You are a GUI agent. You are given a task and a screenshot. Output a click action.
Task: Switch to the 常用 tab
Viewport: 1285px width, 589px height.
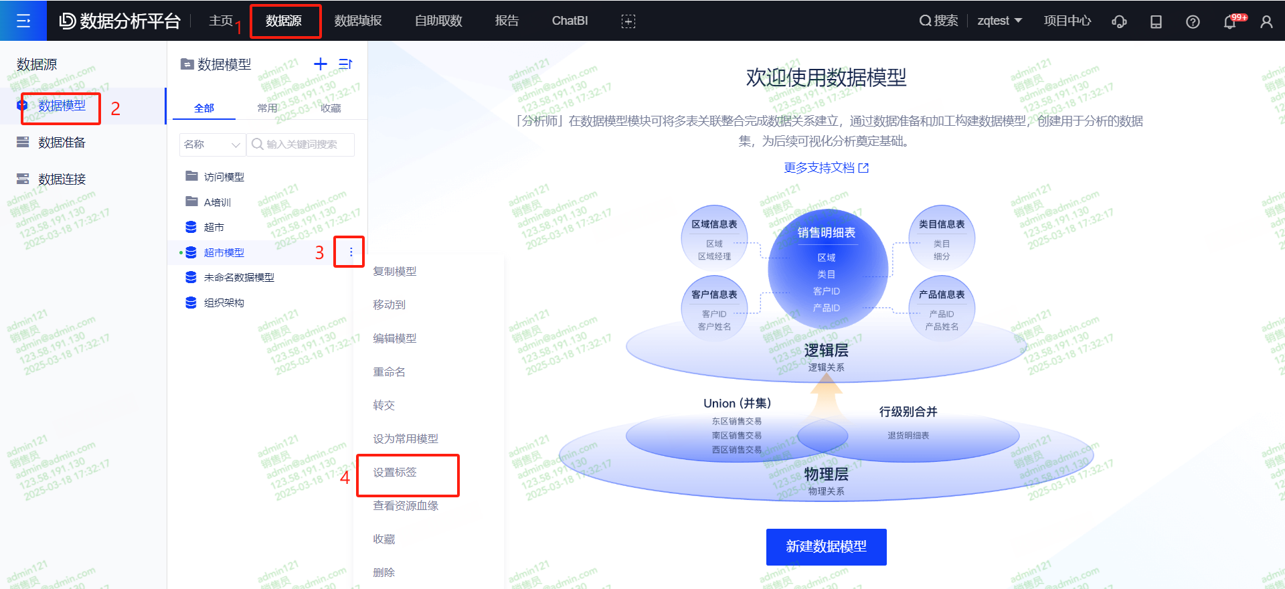click(267, 108)
